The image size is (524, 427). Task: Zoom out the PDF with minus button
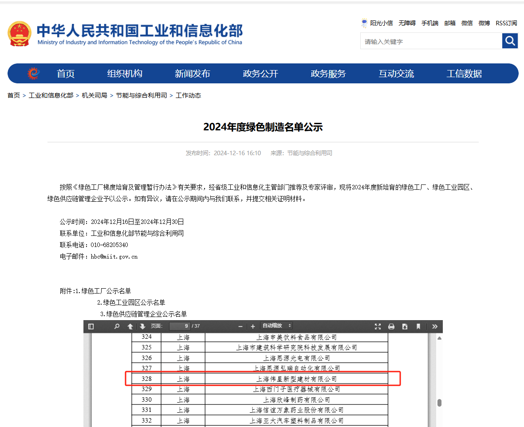pos(240,326)
